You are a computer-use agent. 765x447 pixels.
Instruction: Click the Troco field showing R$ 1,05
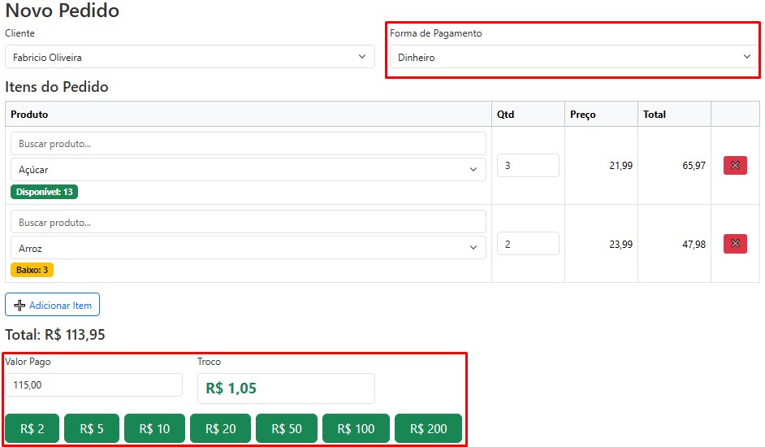(x=286, y=388)
